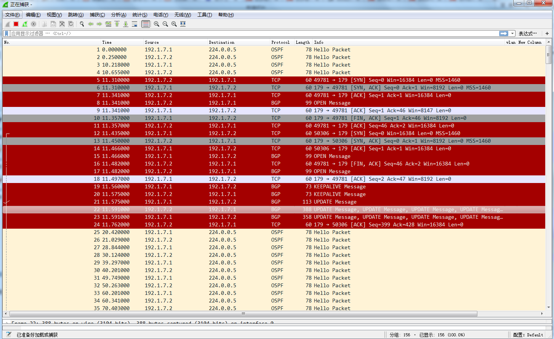This screenshot has height=339, width=554.
Task: Open the 电话(Y) menu
Action: point(161,15)
